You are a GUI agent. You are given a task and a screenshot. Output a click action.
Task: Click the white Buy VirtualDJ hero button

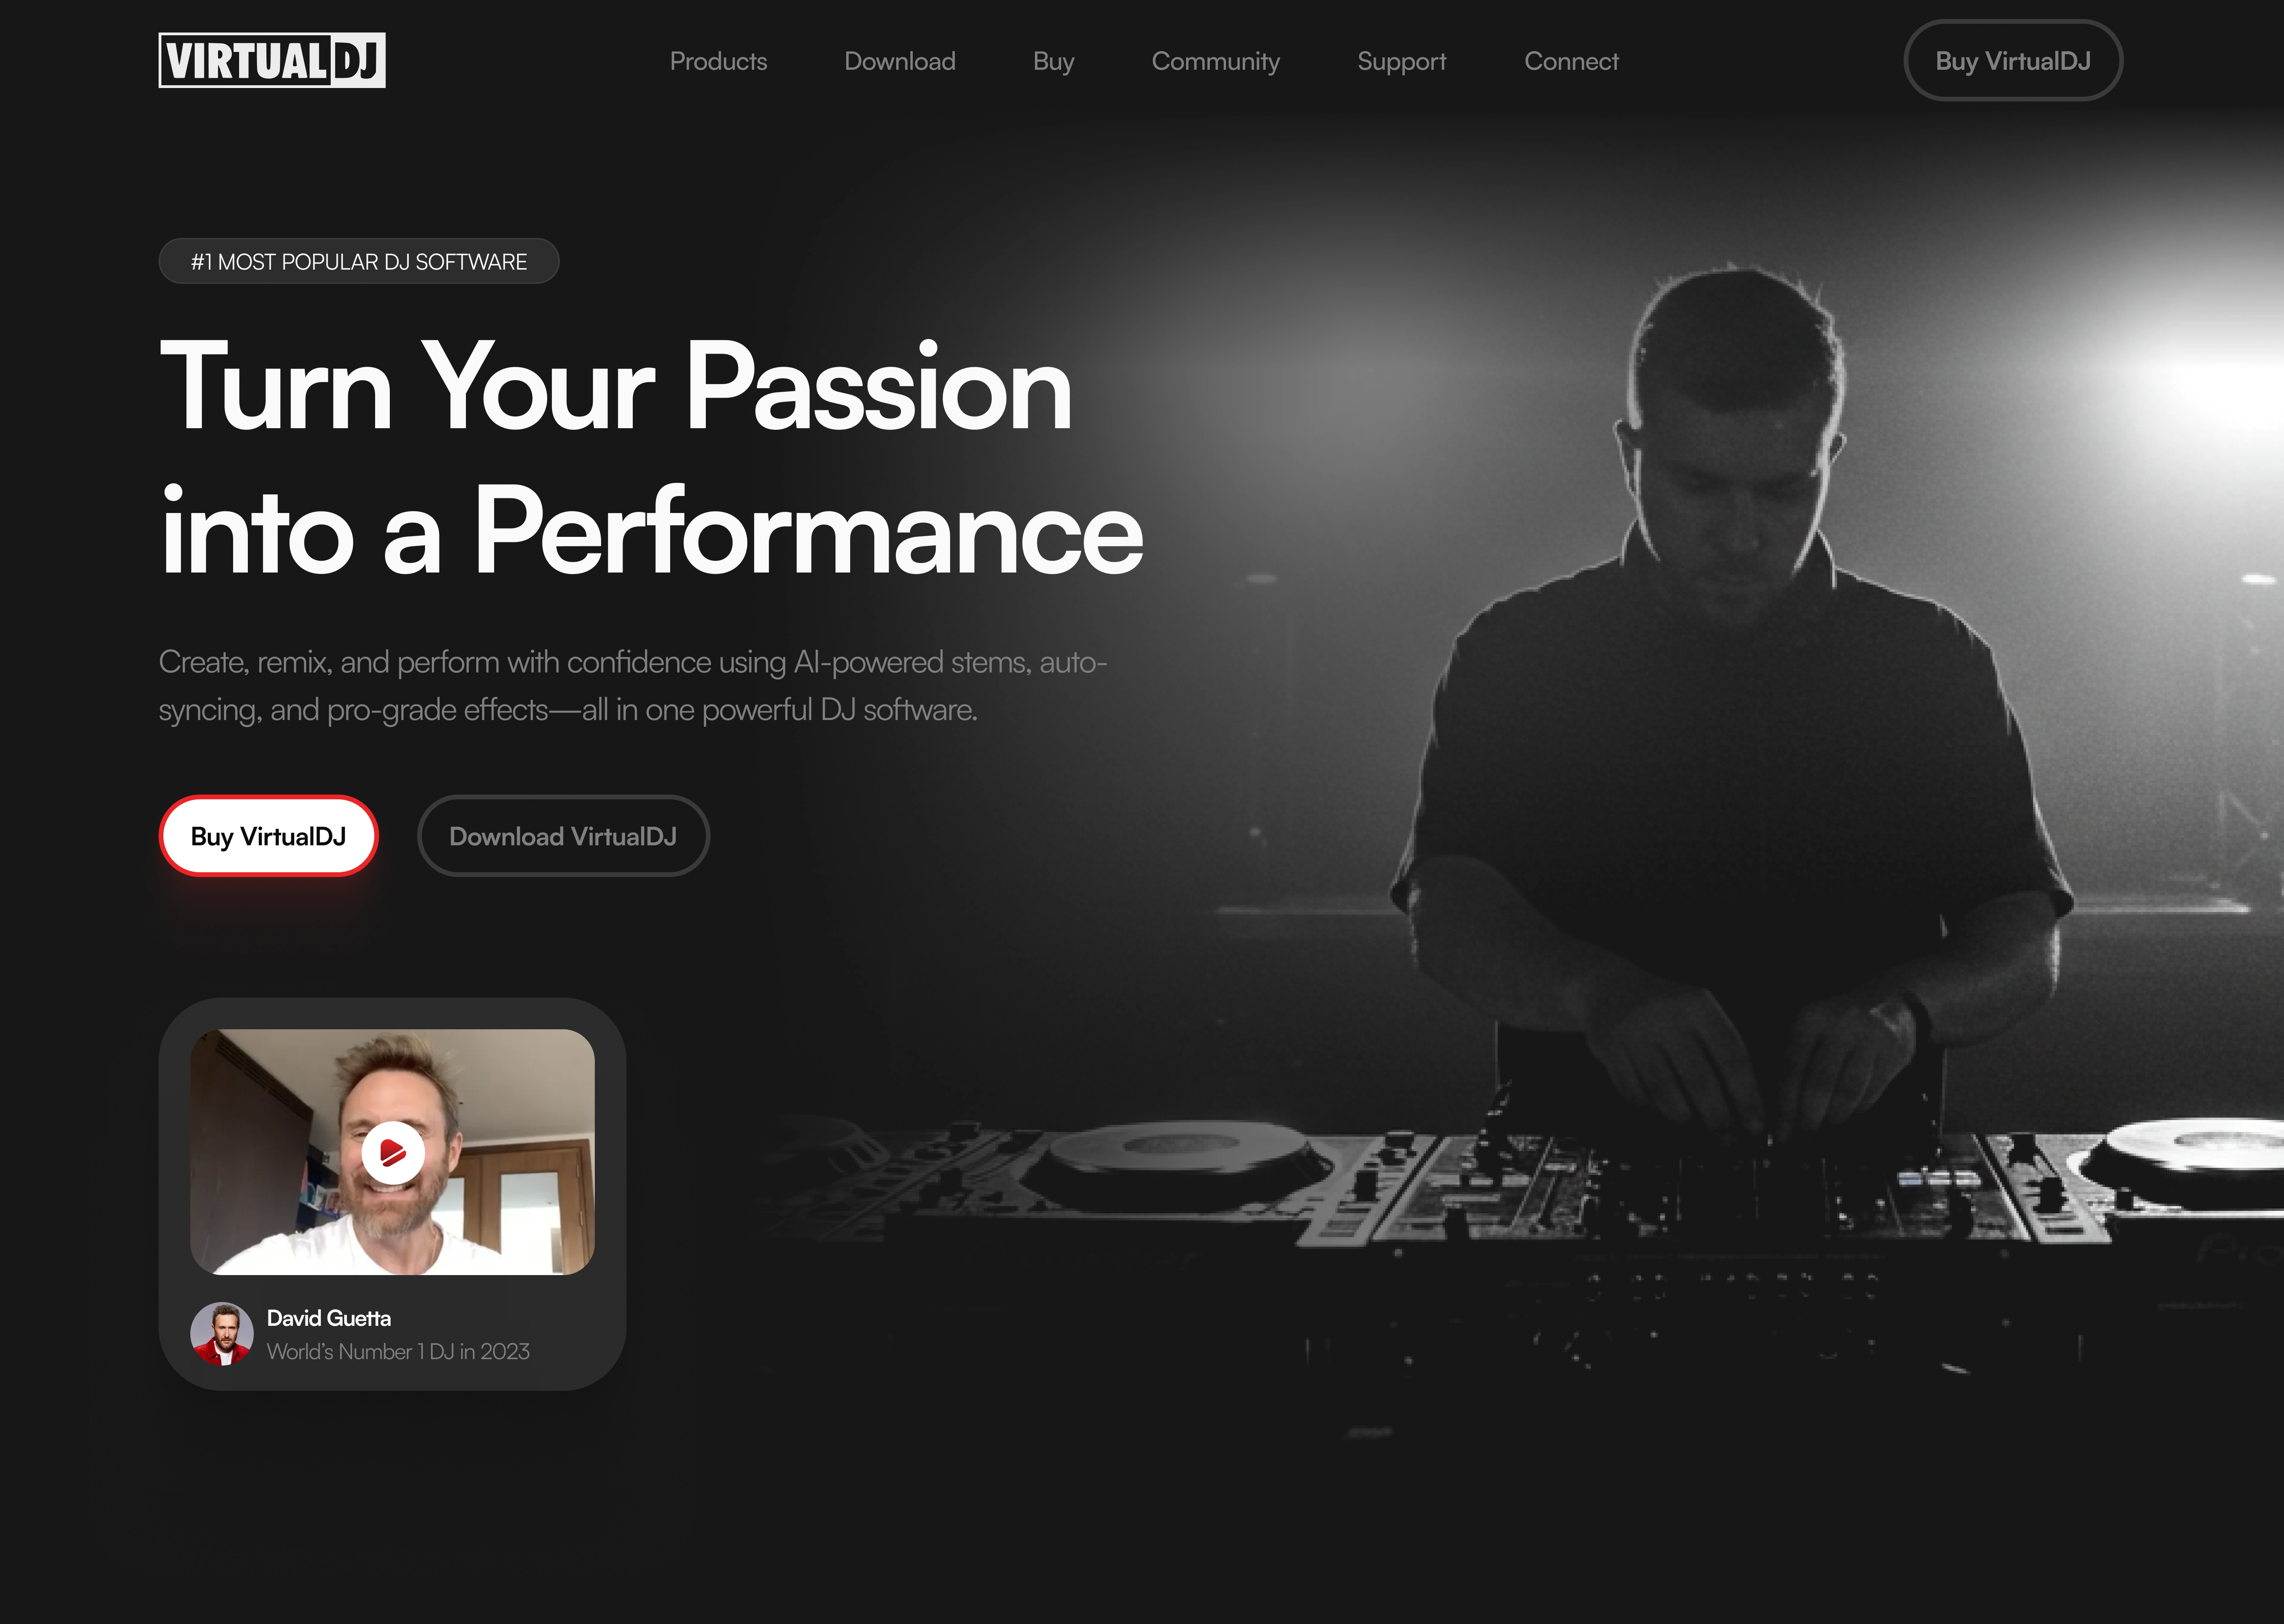pos(268,836)
